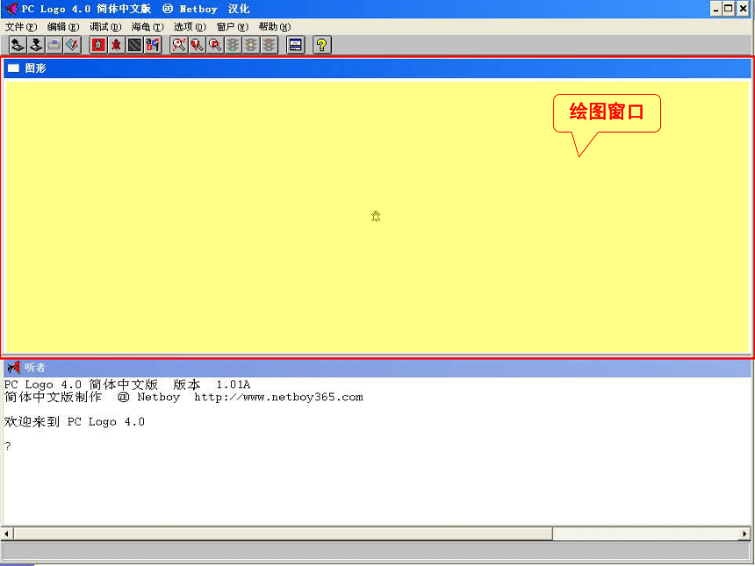Image resolution: width=755 pixels, height=566 pixels.
Task: Open the 帮助(H) menu
Action: coord(275,26)
